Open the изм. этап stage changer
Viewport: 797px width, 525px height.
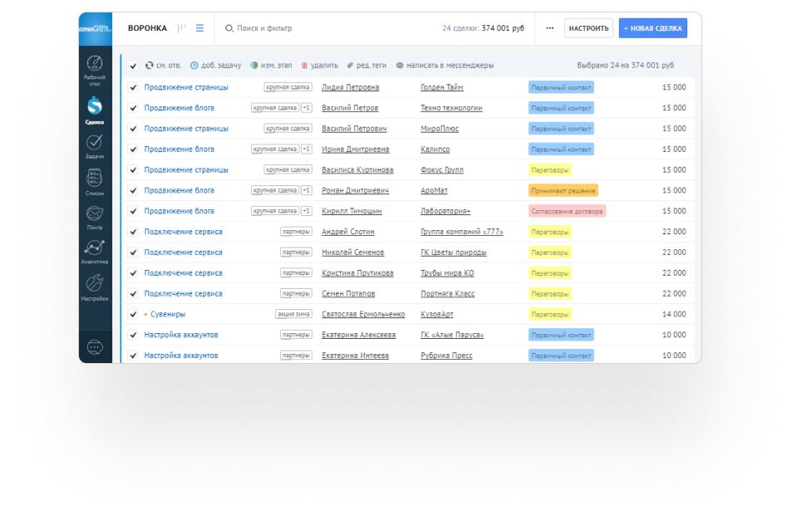(271, 65)
